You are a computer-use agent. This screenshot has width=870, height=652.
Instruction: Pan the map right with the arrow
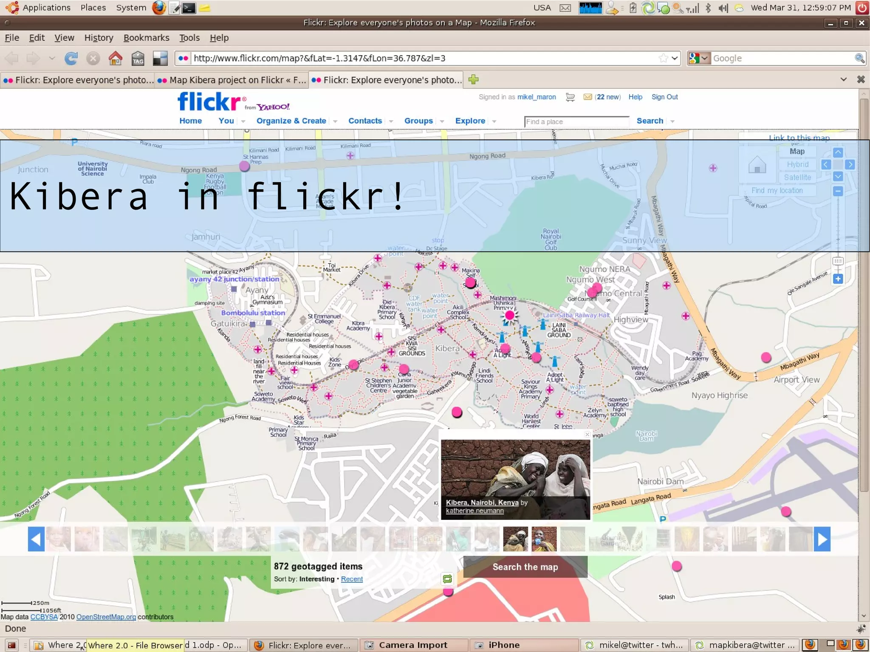[x=850, y=164]
